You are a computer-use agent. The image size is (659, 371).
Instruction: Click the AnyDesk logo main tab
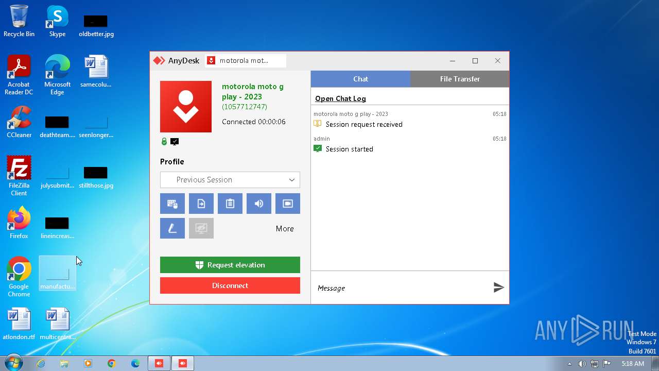[x=177, y=61]
